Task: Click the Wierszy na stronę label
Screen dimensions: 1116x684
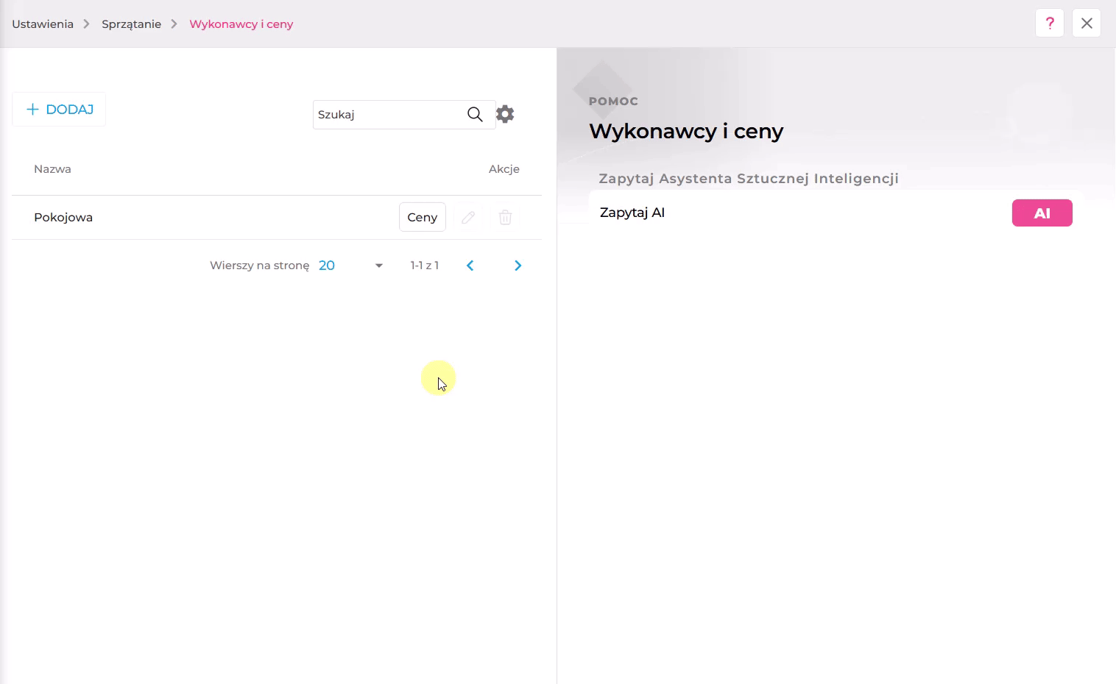Action: pyautogui.click(x=260, y=266)
